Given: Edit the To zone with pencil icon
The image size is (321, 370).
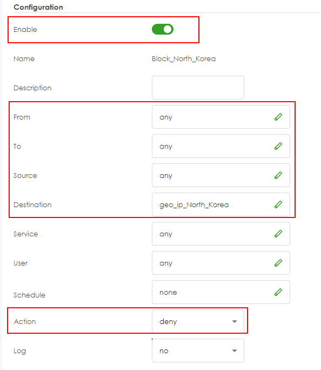Looking at the screenshot, I should point(278,146).
